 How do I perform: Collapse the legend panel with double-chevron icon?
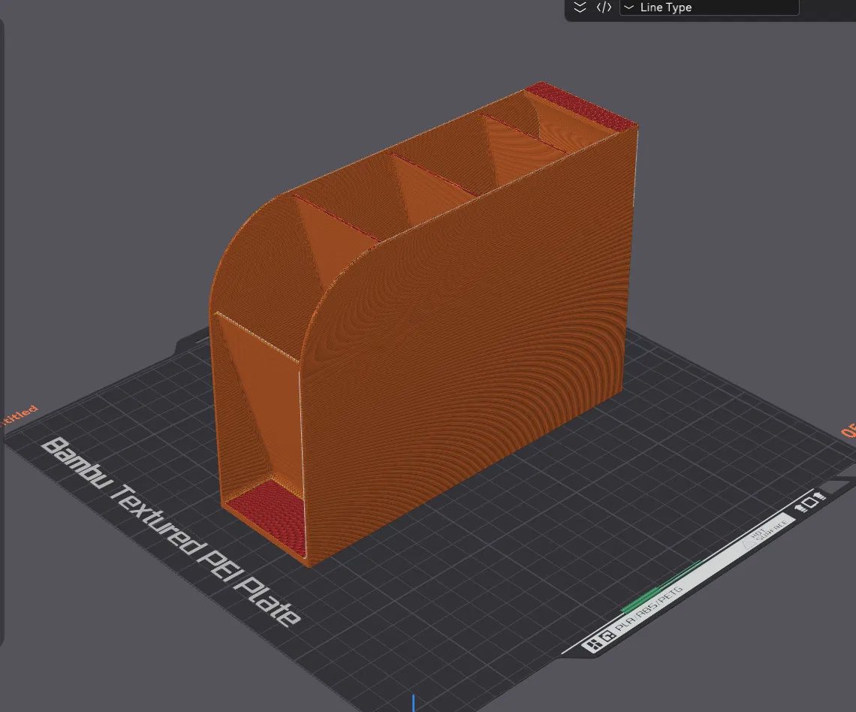[x=580, y=7]
